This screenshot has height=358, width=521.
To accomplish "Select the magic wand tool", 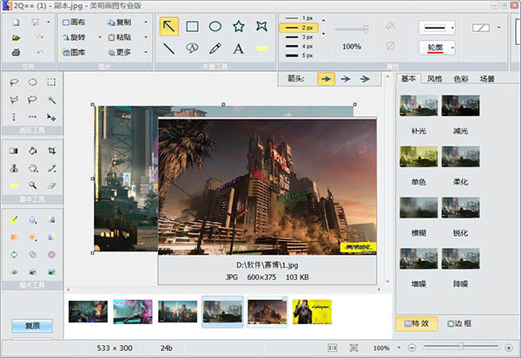I will [51, 100].
